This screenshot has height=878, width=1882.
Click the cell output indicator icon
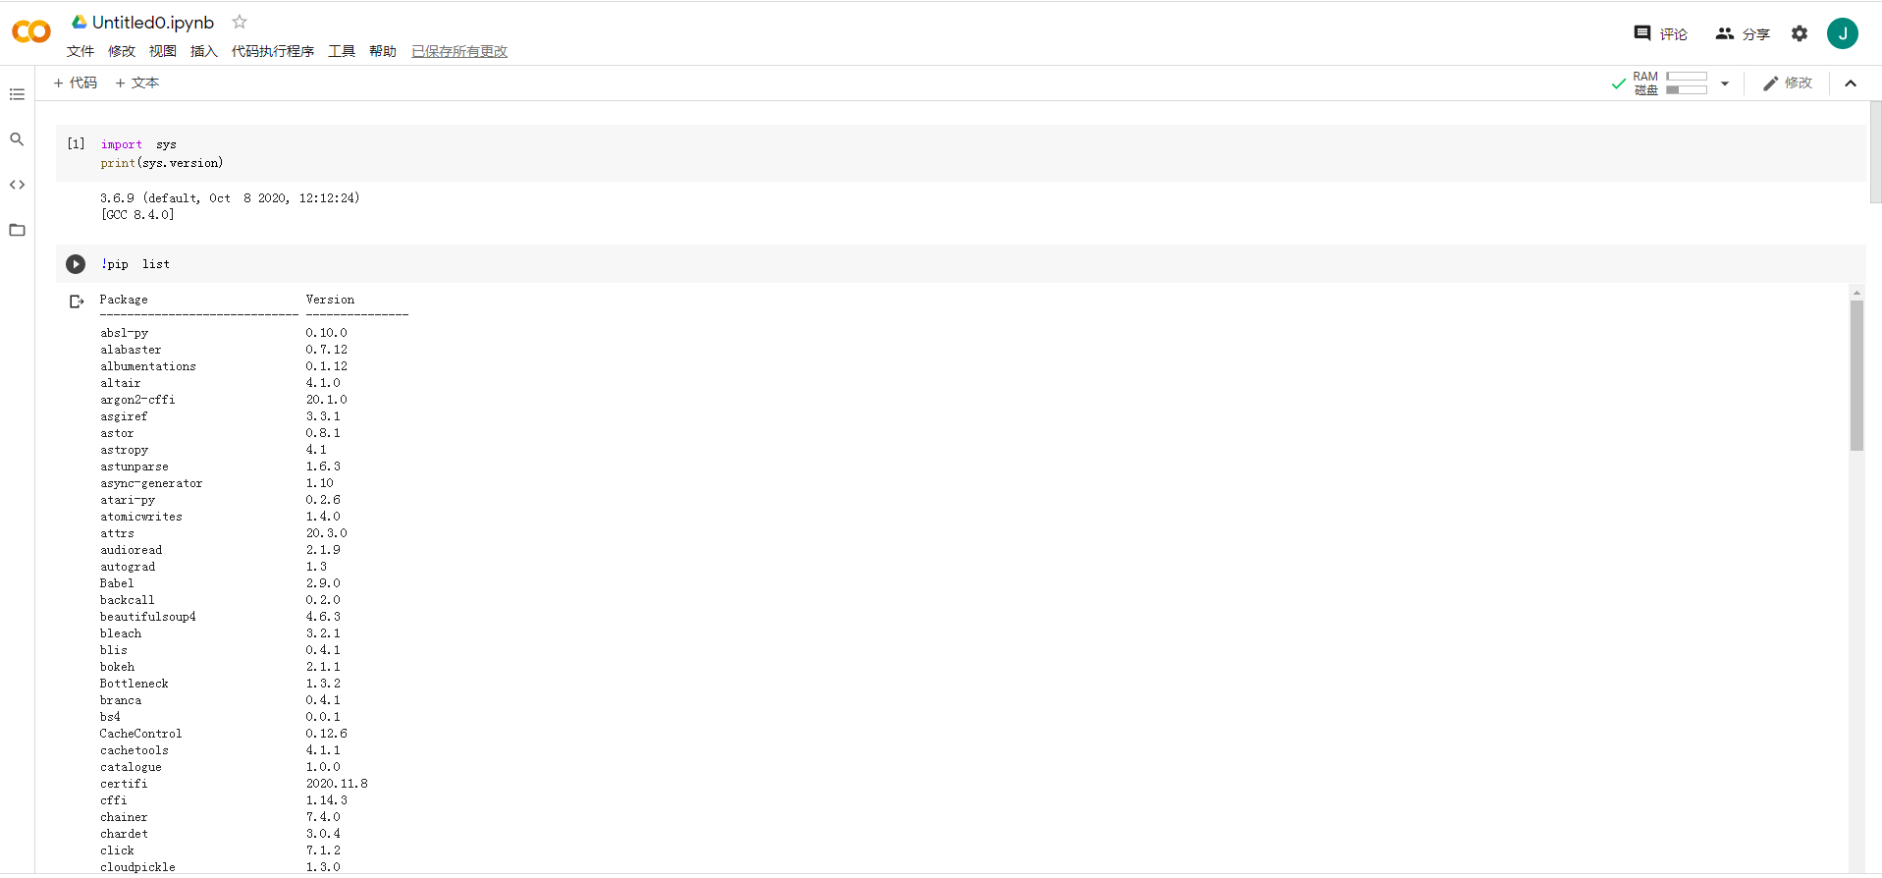pos(77,302)
